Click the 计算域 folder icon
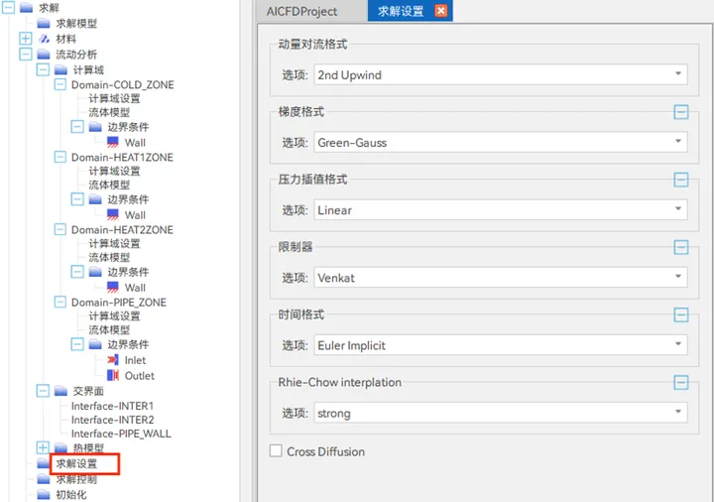Viewport: 714px width, 502px height. [x=60, y=69]
